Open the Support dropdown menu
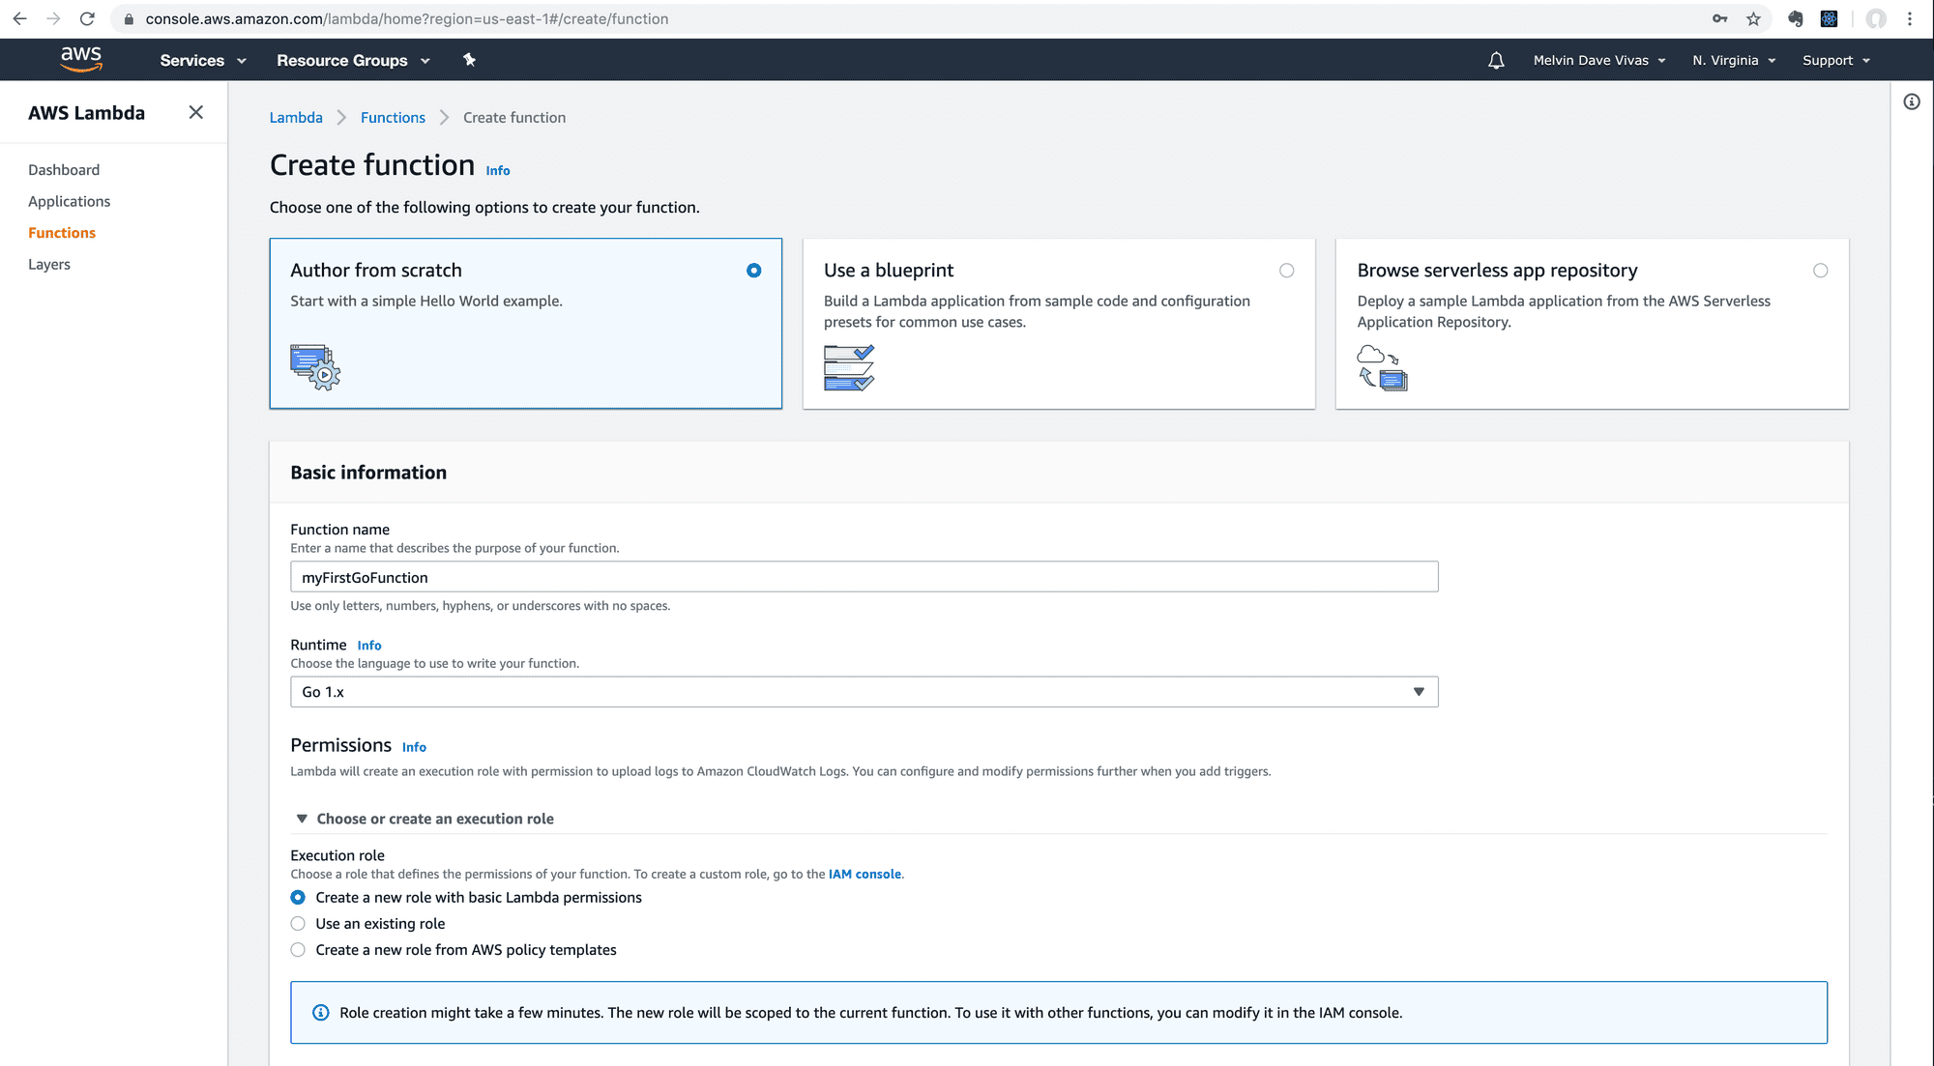The image size is (1934, 1066). (x=1836, y=60)
